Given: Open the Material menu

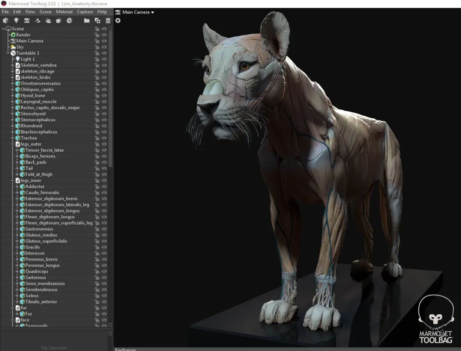Looking at the screenshot, I should [64, 12].
